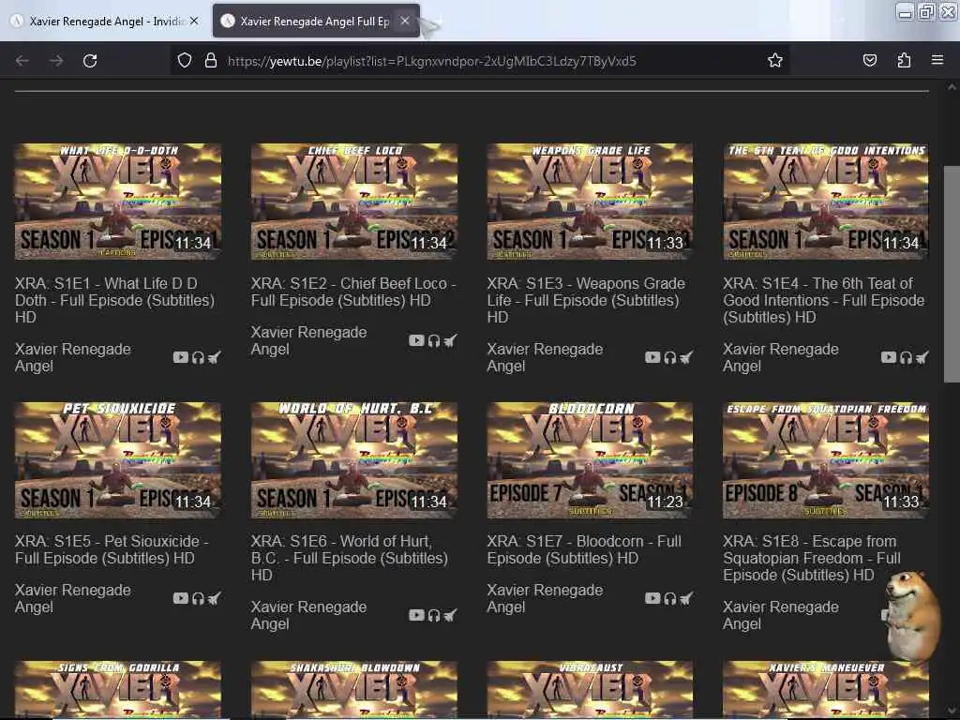
Task: Play Escape from Squatopian Freedom thumbnail
Action: tap(826, 460)
